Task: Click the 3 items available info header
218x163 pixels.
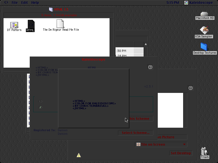Action: [x=59, y=15]
